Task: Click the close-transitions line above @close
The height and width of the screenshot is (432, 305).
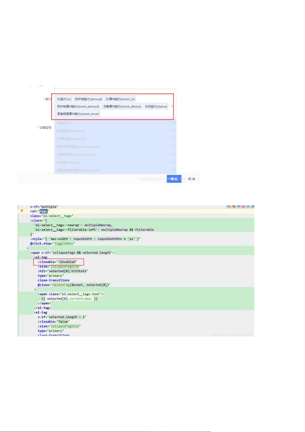Action: [x=54, y=280]
